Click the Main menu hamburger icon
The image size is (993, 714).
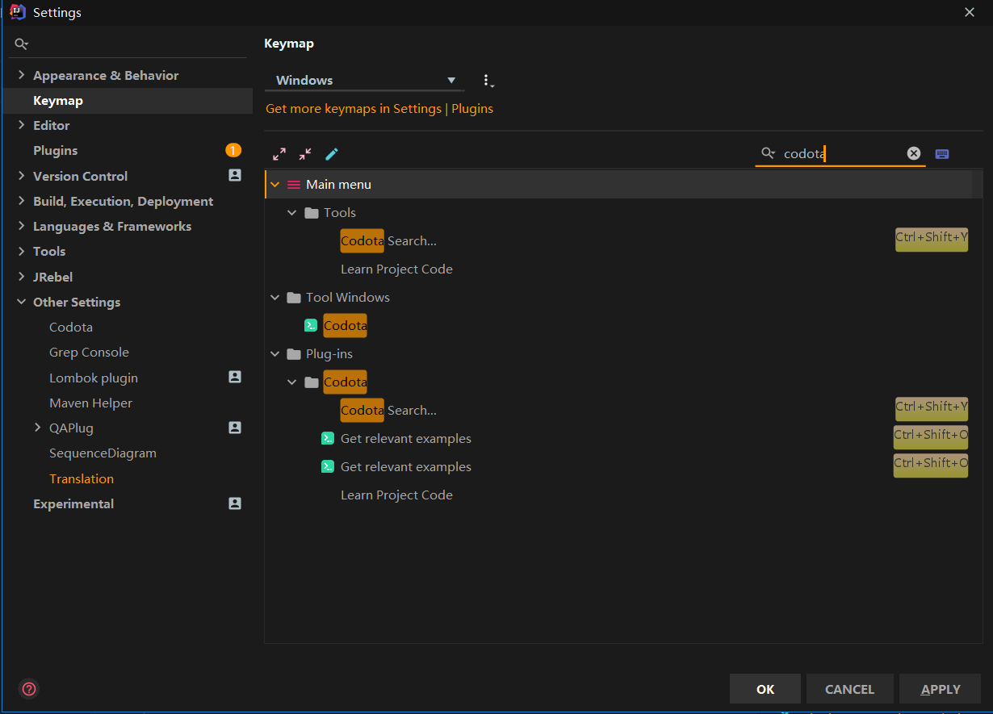point(294,185)
